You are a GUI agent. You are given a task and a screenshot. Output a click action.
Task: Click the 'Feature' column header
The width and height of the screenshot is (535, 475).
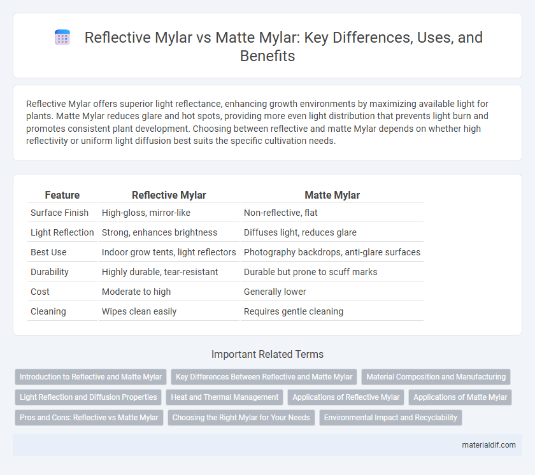click(x=62, y=195)
